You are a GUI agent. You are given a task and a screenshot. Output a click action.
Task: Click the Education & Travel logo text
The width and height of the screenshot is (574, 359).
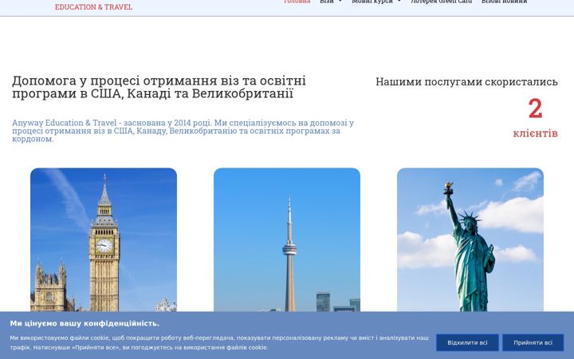pyautogui.click(x=94, y=7)
